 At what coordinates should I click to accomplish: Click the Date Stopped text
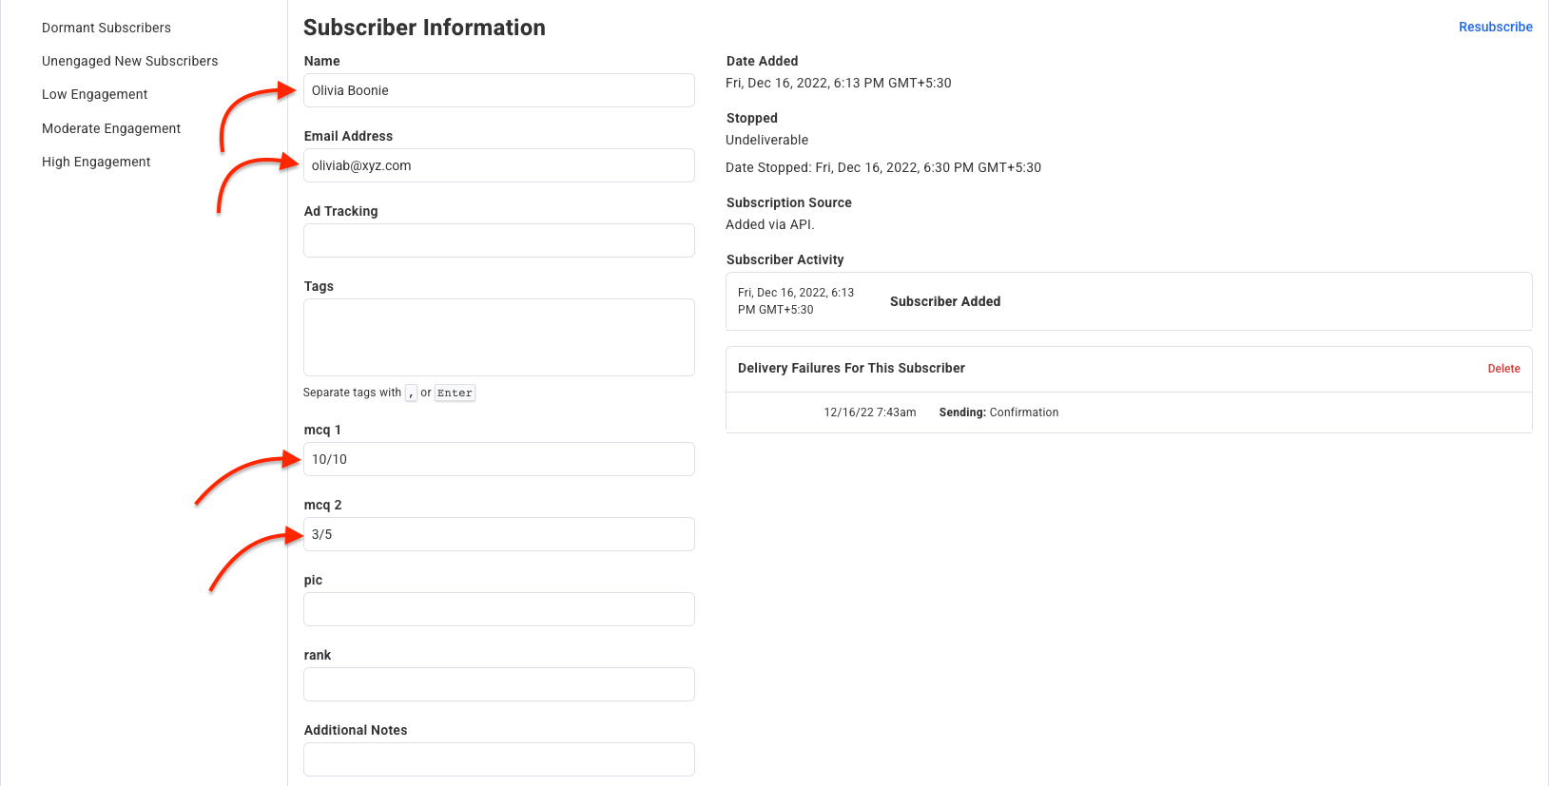pos(882,167)
